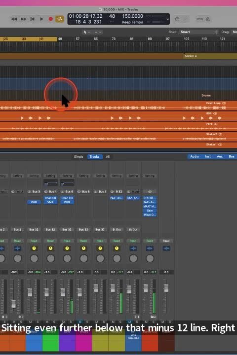Open the REFERE plug-in slot
237x355 pixels.
click(150, 198)
